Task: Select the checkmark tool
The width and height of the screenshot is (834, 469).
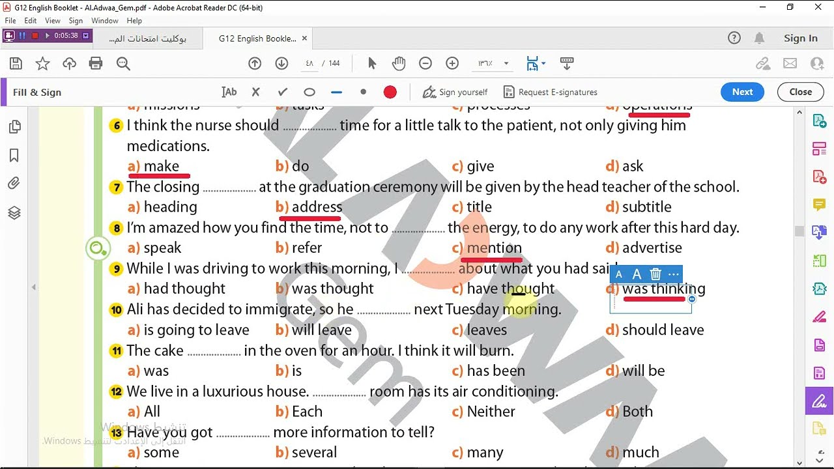Action: click(x=282, y=92)
